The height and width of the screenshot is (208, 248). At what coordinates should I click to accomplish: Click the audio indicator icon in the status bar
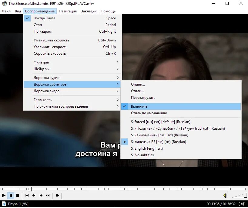click(x=242, y=204)
